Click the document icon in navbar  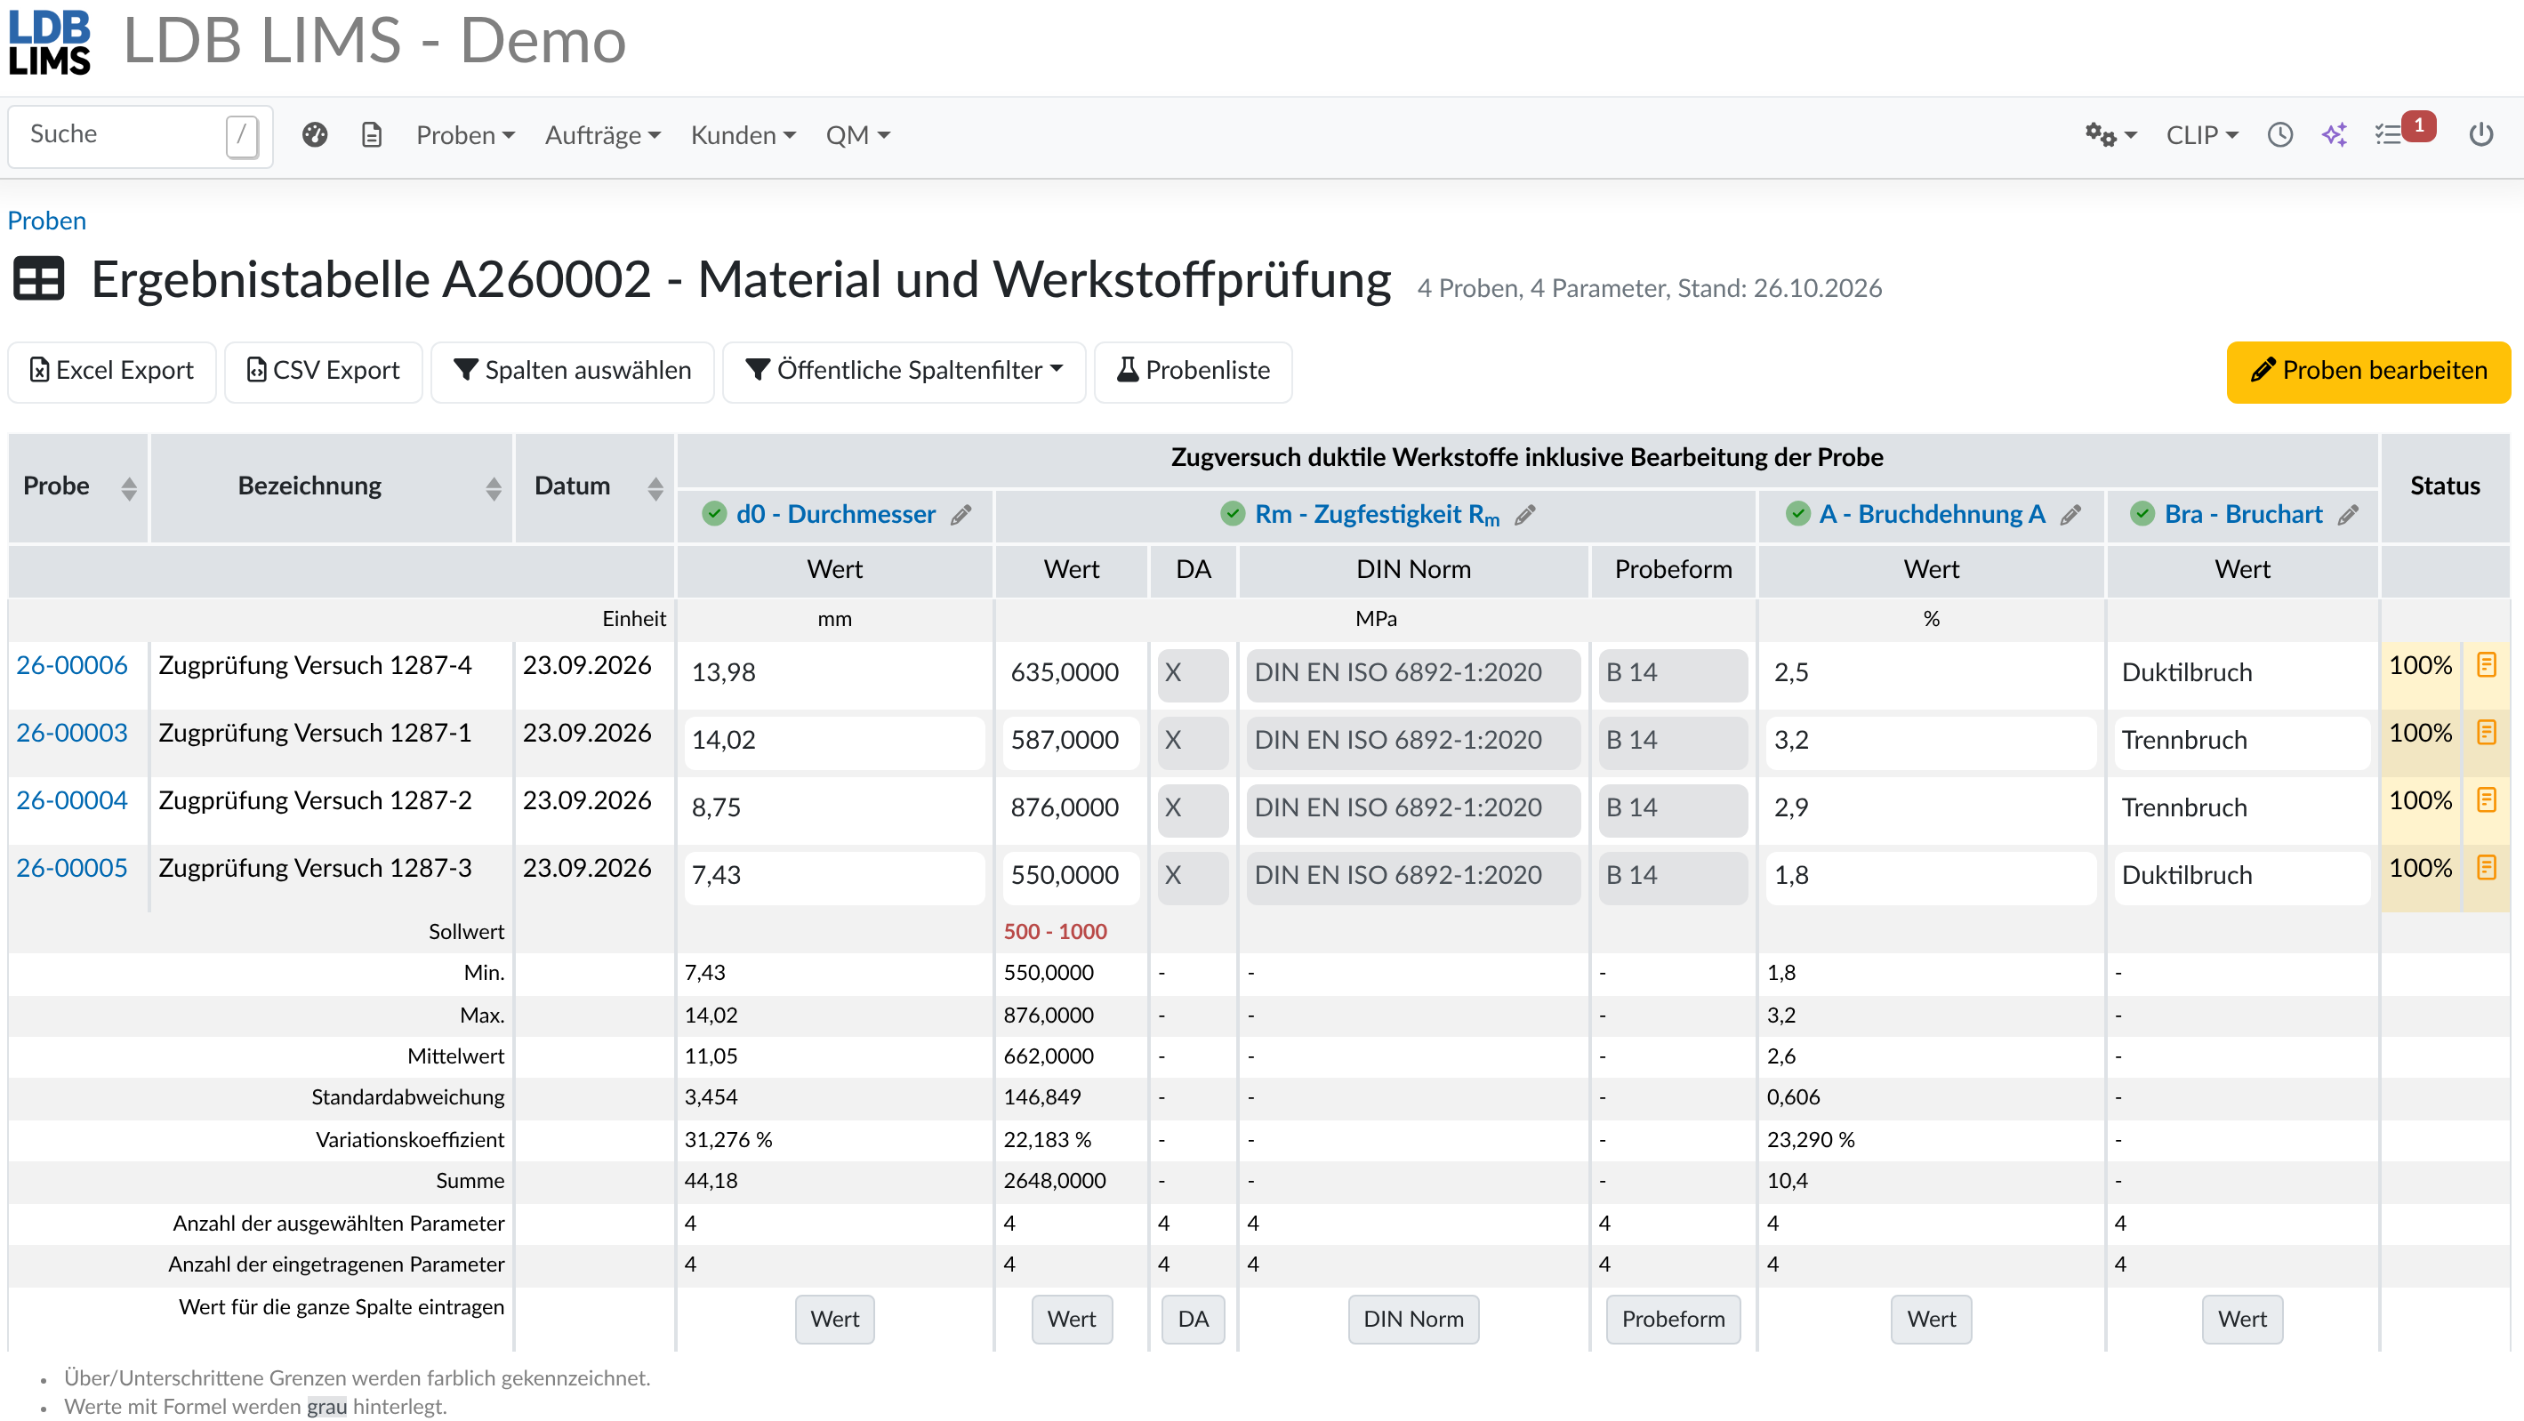pos(372,135)
